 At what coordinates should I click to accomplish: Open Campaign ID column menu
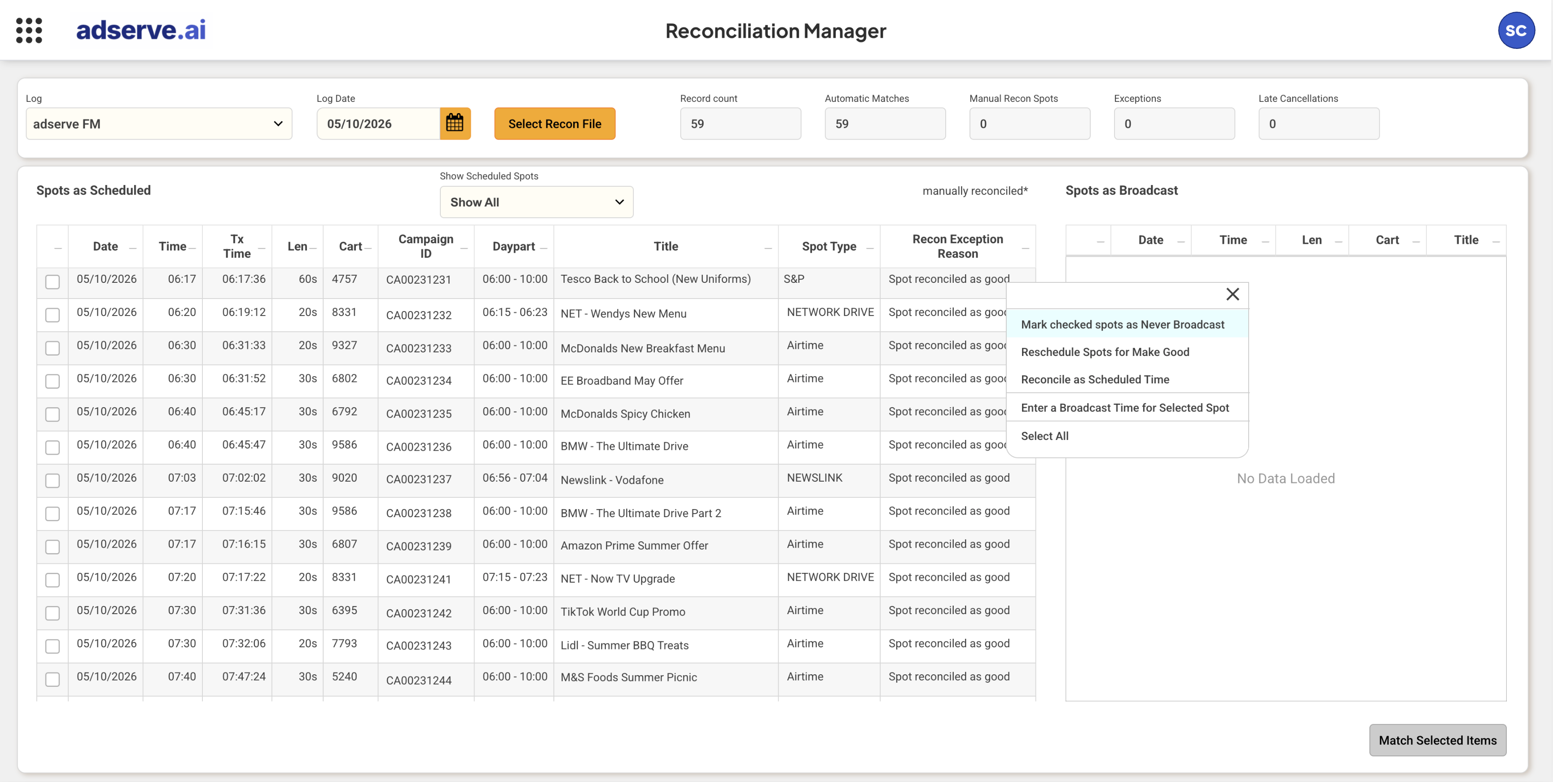464,248
